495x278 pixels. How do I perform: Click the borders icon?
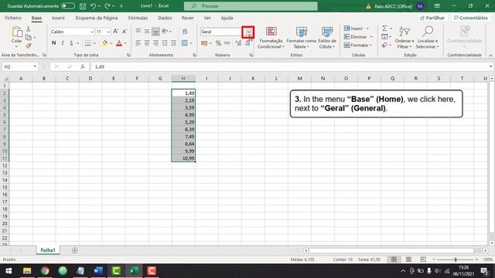(88, 43)
